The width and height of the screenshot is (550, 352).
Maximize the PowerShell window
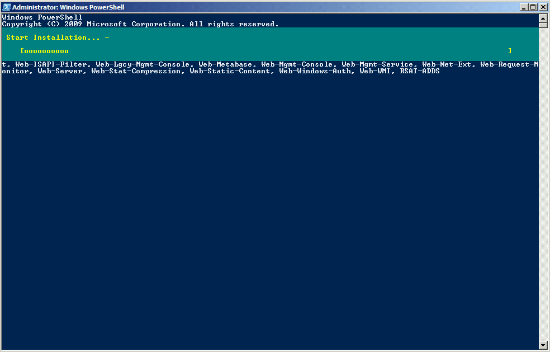[x=533, y=7]
